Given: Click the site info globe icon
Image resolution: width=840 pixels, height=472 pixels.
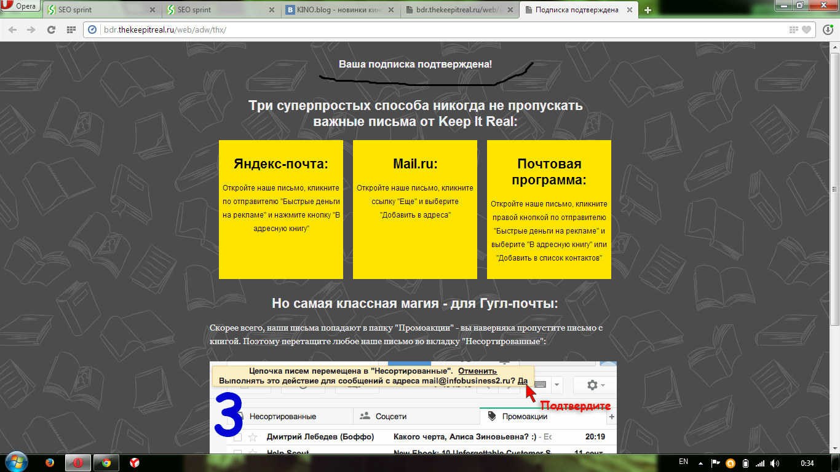Looking at the screenshot, I should 93,29.
